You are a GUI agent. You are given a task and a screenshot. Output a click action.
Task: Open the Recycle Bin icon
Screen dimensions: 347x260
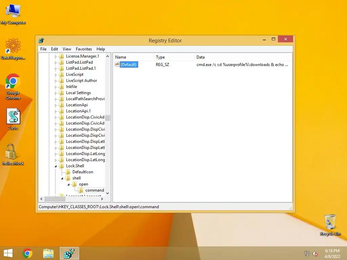coord(330,225)
